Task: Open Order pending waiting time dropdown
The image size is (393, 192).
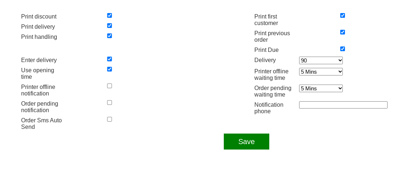Action: pyautogui.click(x=321, y=89)
